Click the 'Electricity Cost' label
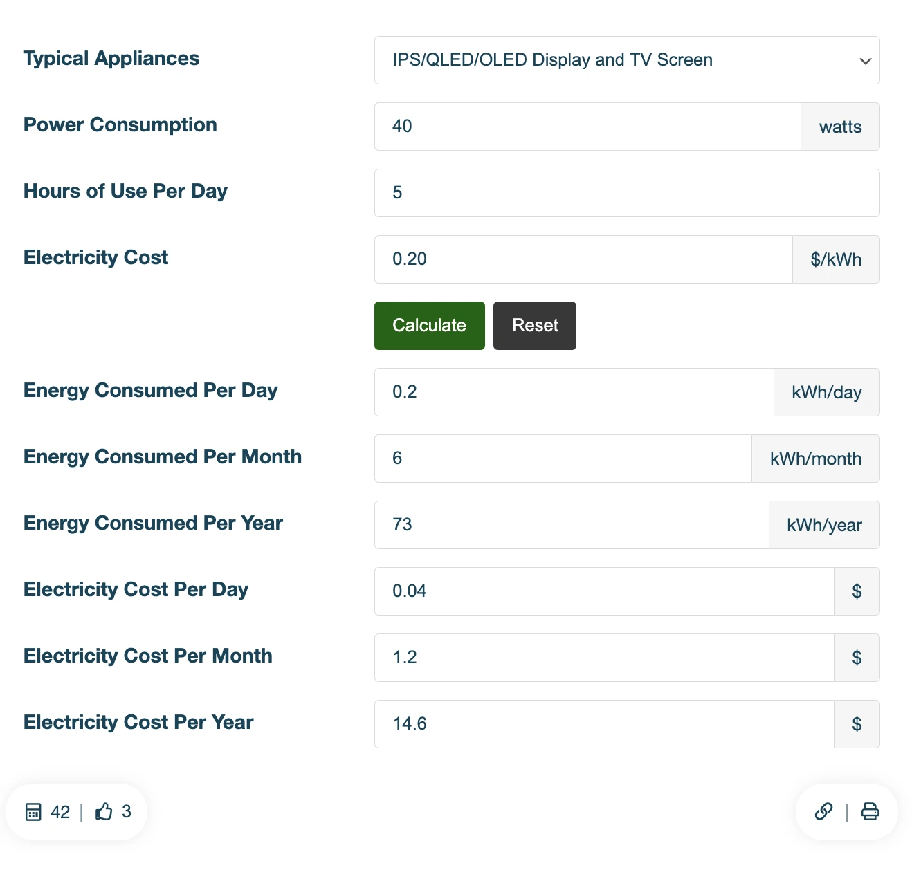The image size is (912, 870). point(95,257)
